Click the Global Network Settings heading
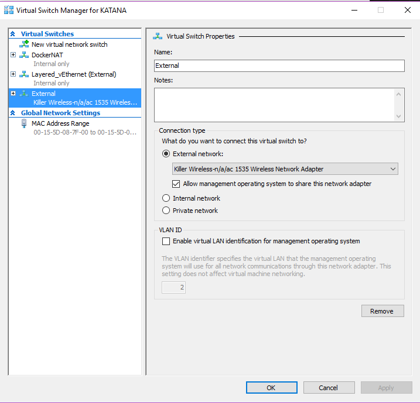The width and height of the screenshot is (420, 403). point(60,113)
